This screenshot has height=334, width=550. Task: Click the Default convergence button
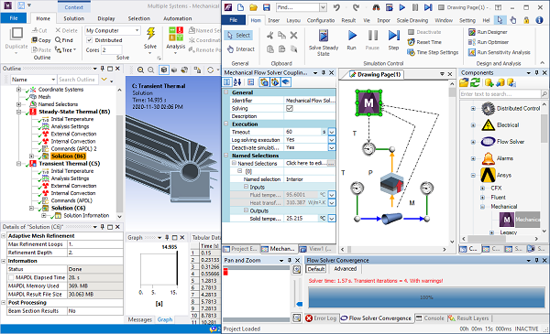(x=316, y=269)
